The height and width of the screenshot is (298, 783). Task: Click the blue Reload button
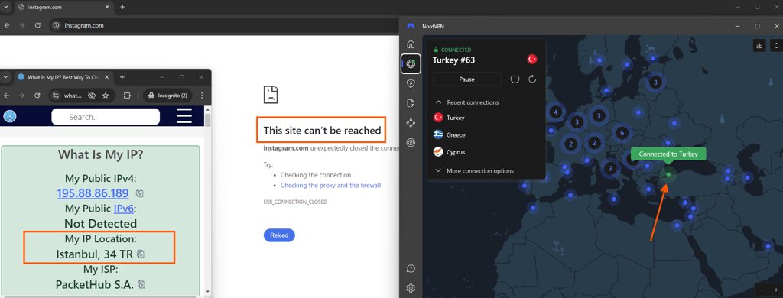pyautogui.click(x=279, y=235)
